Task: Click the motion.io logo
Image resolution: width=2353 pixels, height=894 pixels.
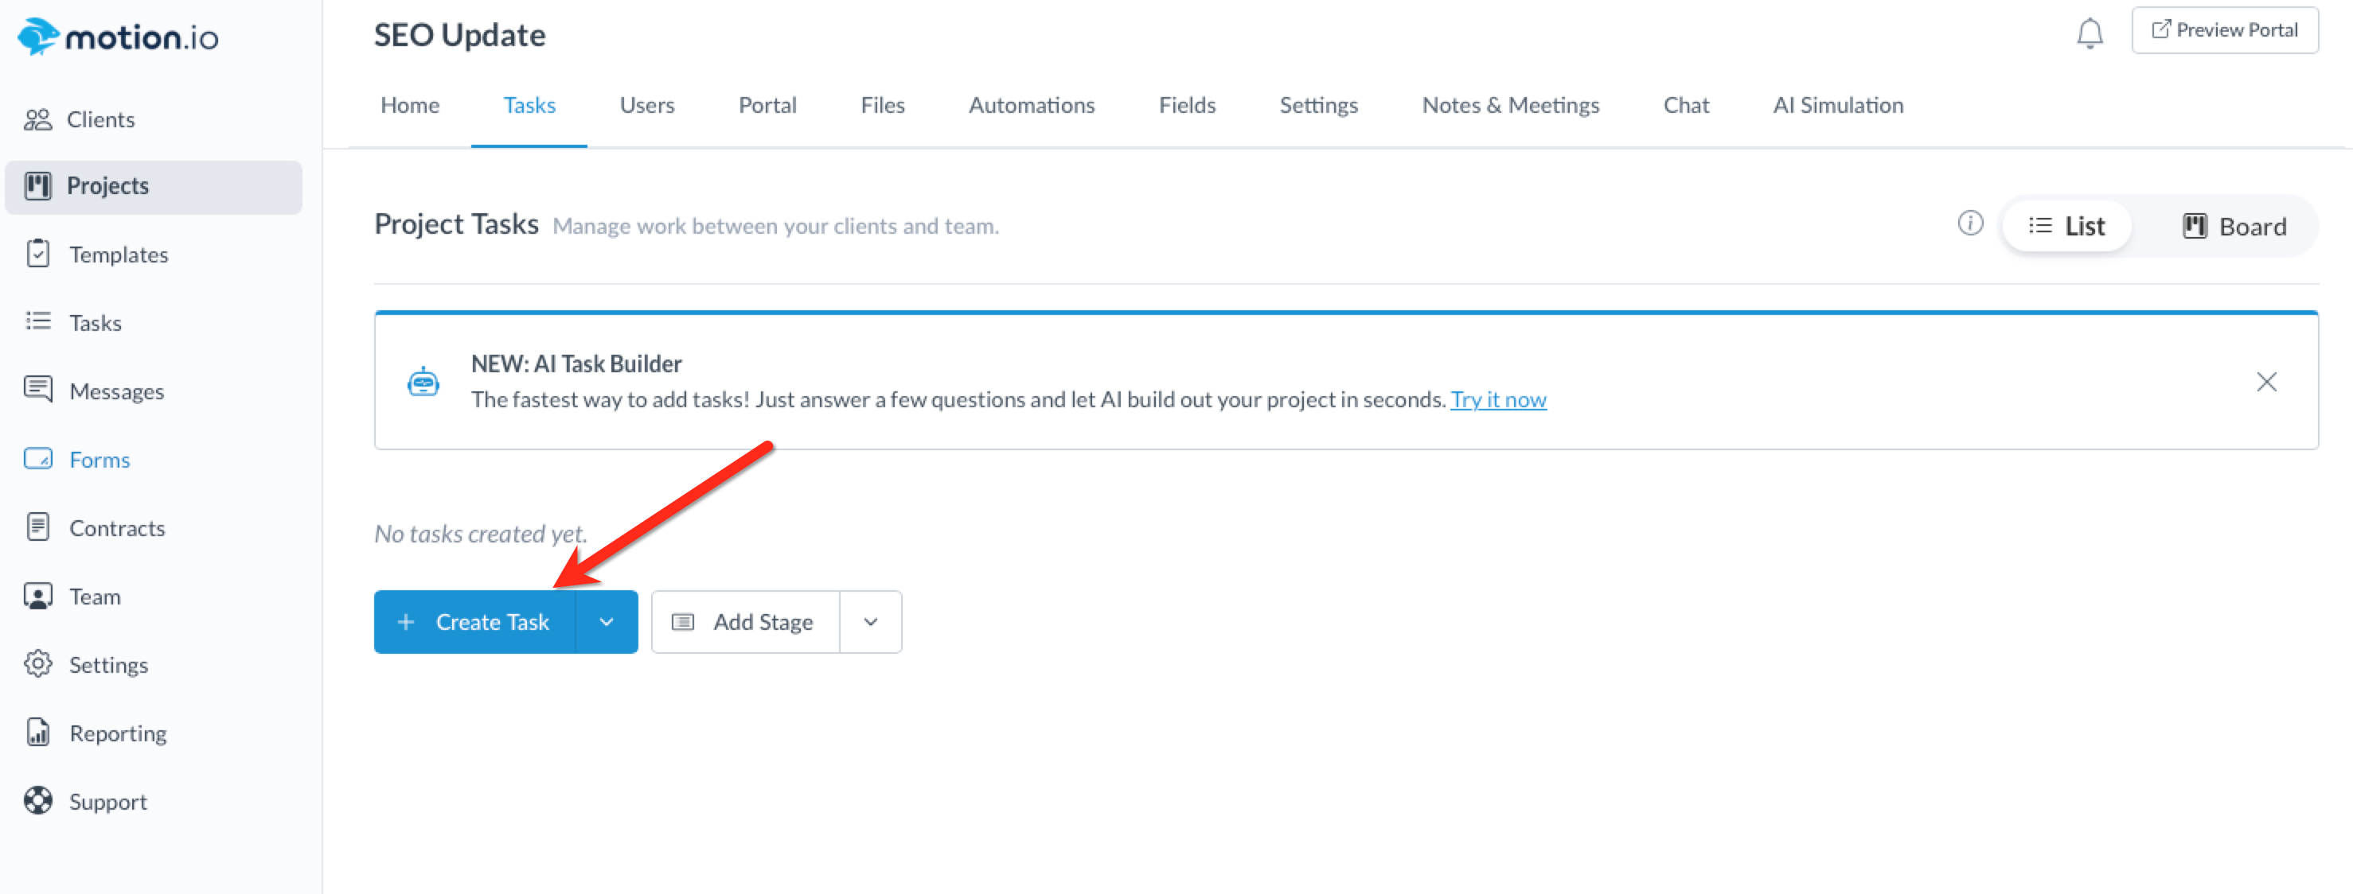Action: 119,37
